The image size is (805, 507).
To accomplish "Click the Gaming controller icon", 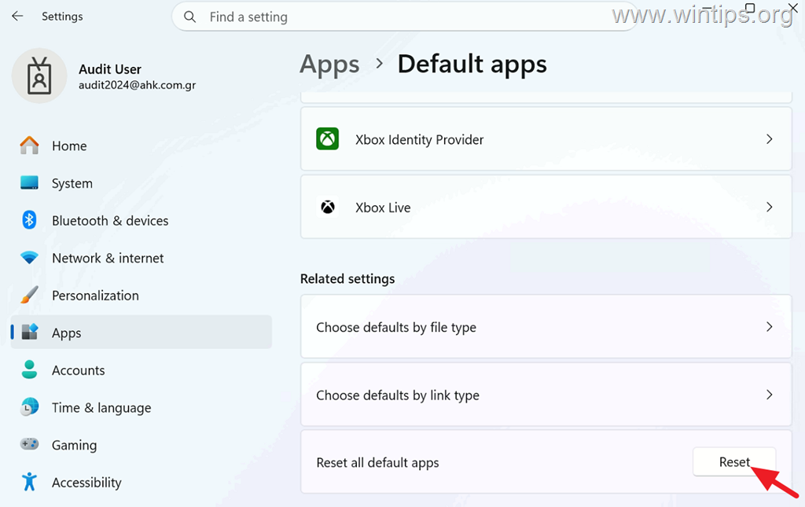I will coord(29,444).
